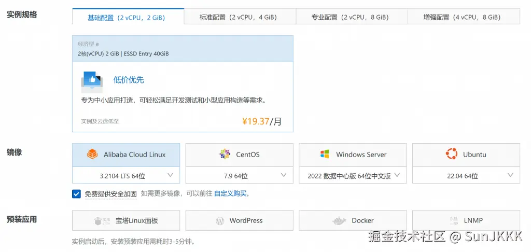Open the Alibaba Cloud Linux 3.2104 LTS version dropdown
Image resolution: width=531 pixels, height=252 pixels.
click(x=126, y=175)
